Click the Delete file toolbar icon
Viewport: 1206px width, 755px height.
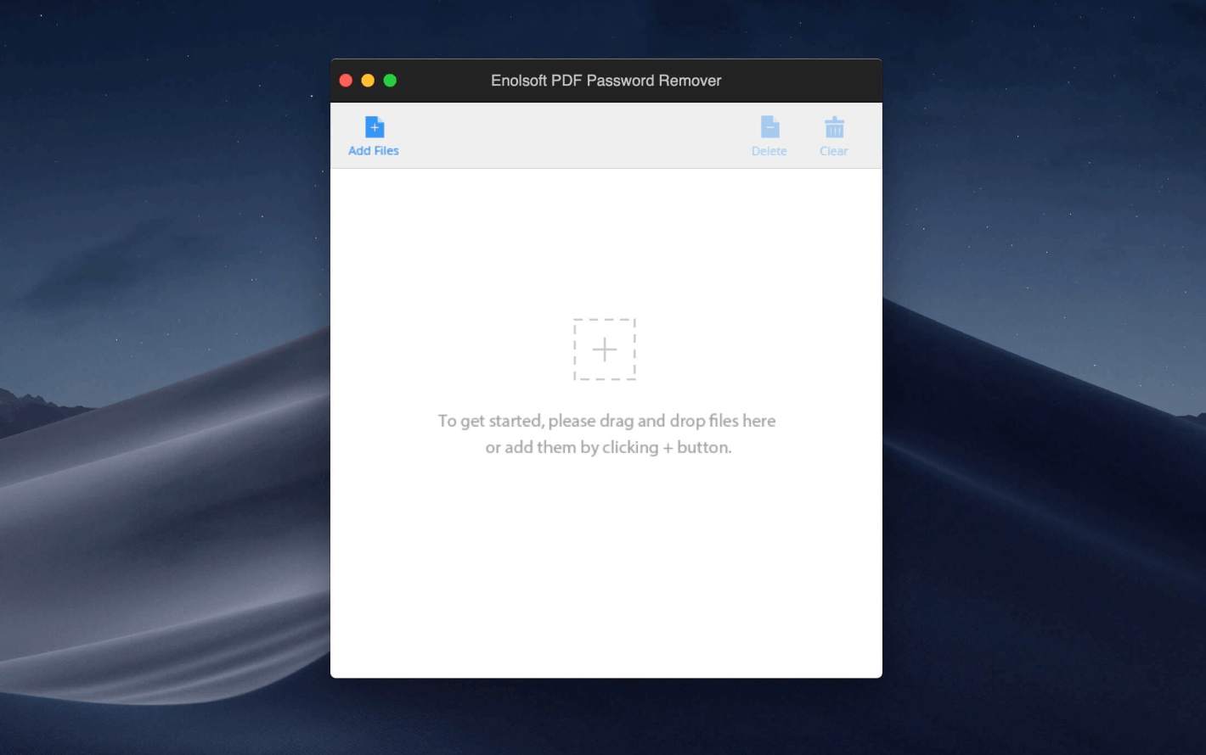[x=769, y=127]
